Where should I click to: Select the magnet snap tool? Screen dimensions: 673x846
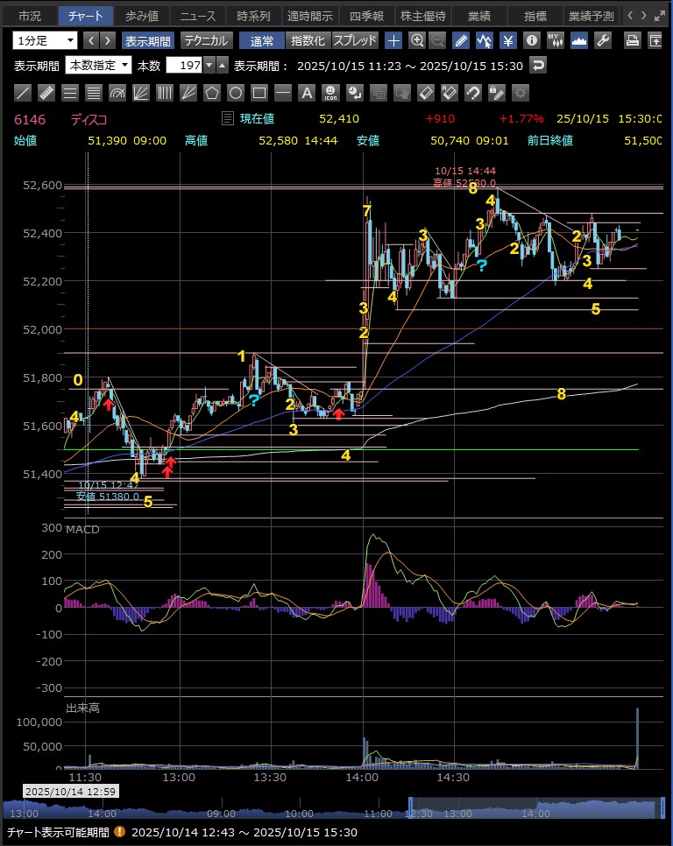pyautogui.click(x=472, y=93)
